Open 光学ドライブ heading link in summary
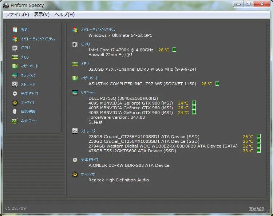This screenshot has width=273, height=216. point(90,160)
